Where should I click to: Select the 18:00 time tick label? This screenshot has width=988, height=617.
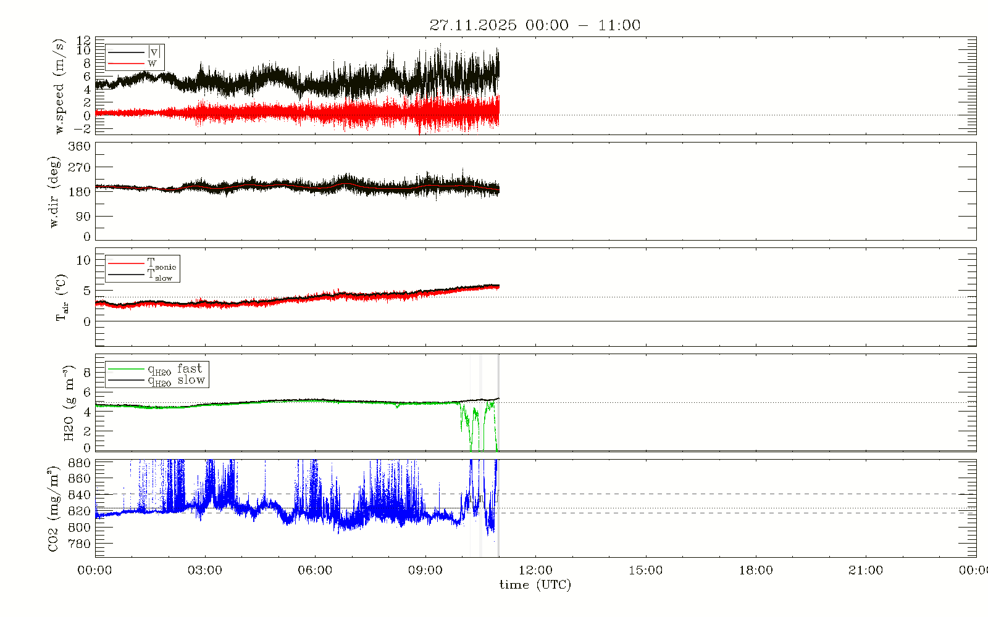pos(756,570)
